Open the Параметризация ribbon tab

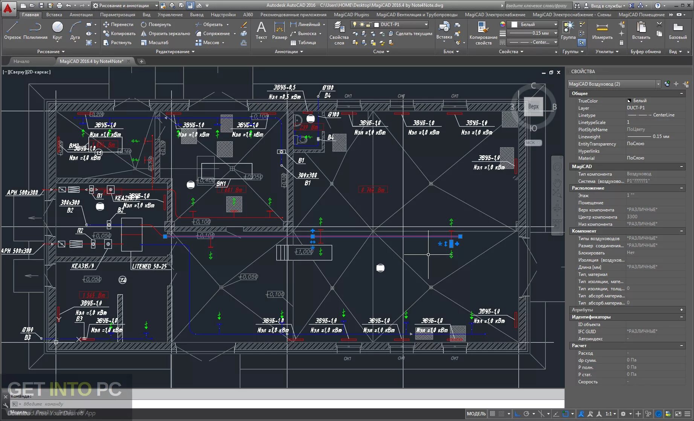117,15
